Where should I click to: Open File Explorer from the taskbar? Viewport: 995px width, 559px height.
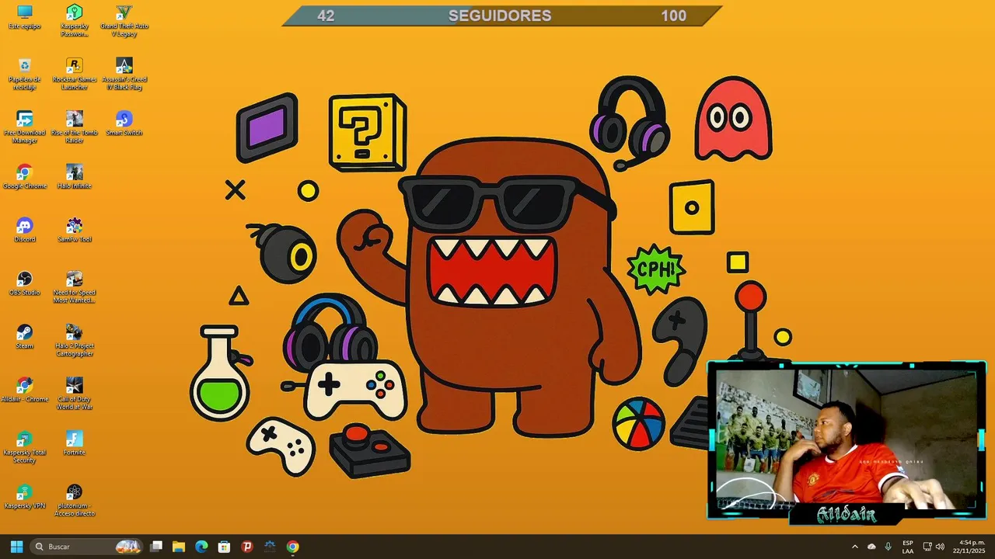(179, 547)
